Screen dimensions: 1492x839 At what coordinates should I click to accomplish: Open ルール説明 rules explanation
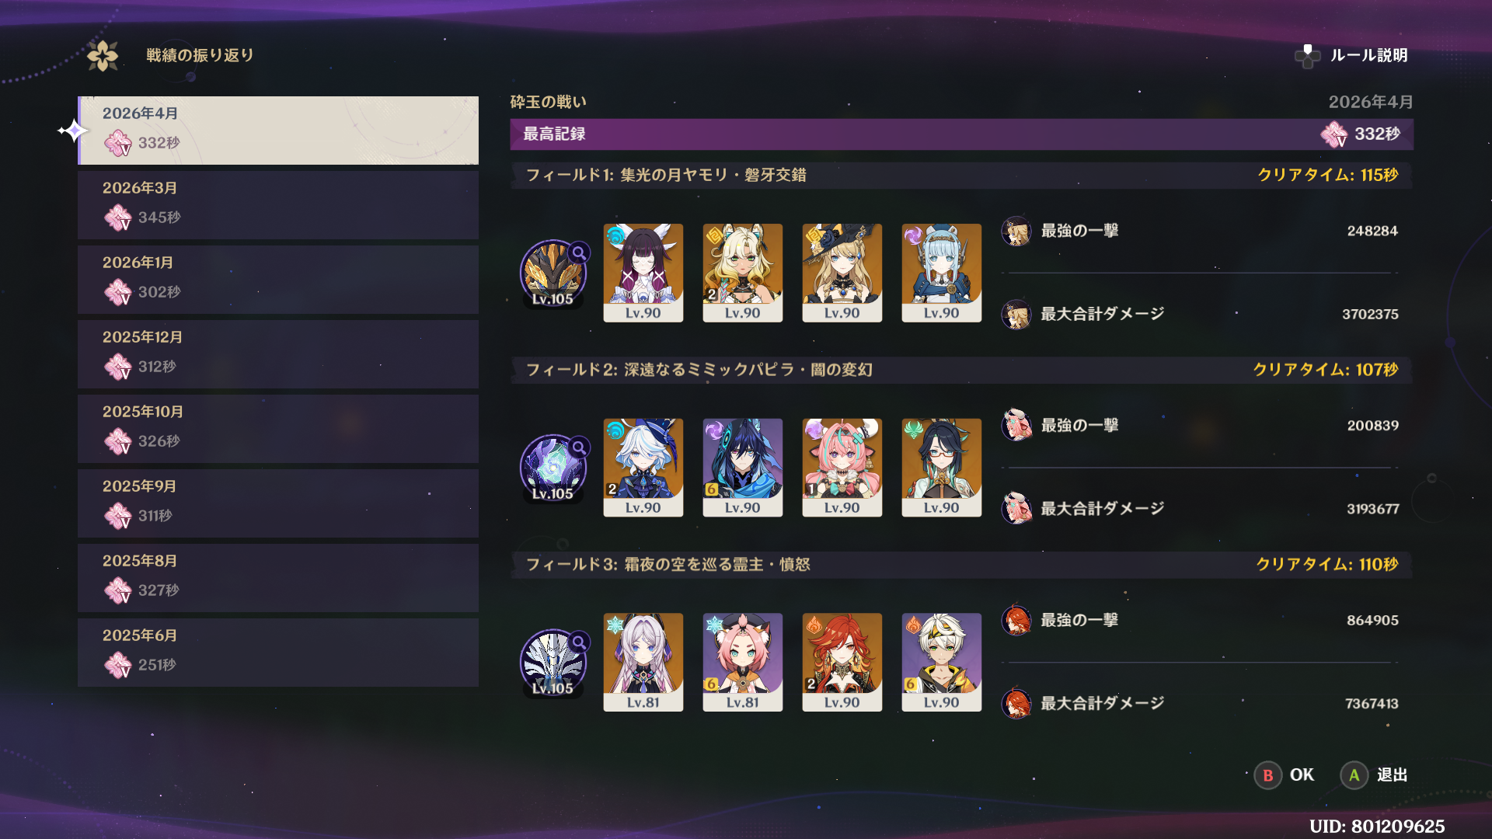(x=1368, y=56)
